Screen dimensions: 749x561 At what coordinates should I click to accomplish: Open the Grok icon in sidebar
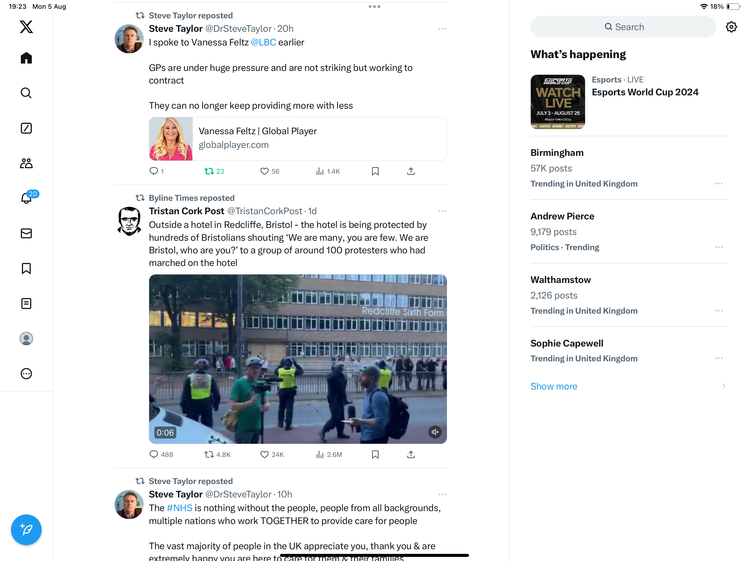coord(26,128)
